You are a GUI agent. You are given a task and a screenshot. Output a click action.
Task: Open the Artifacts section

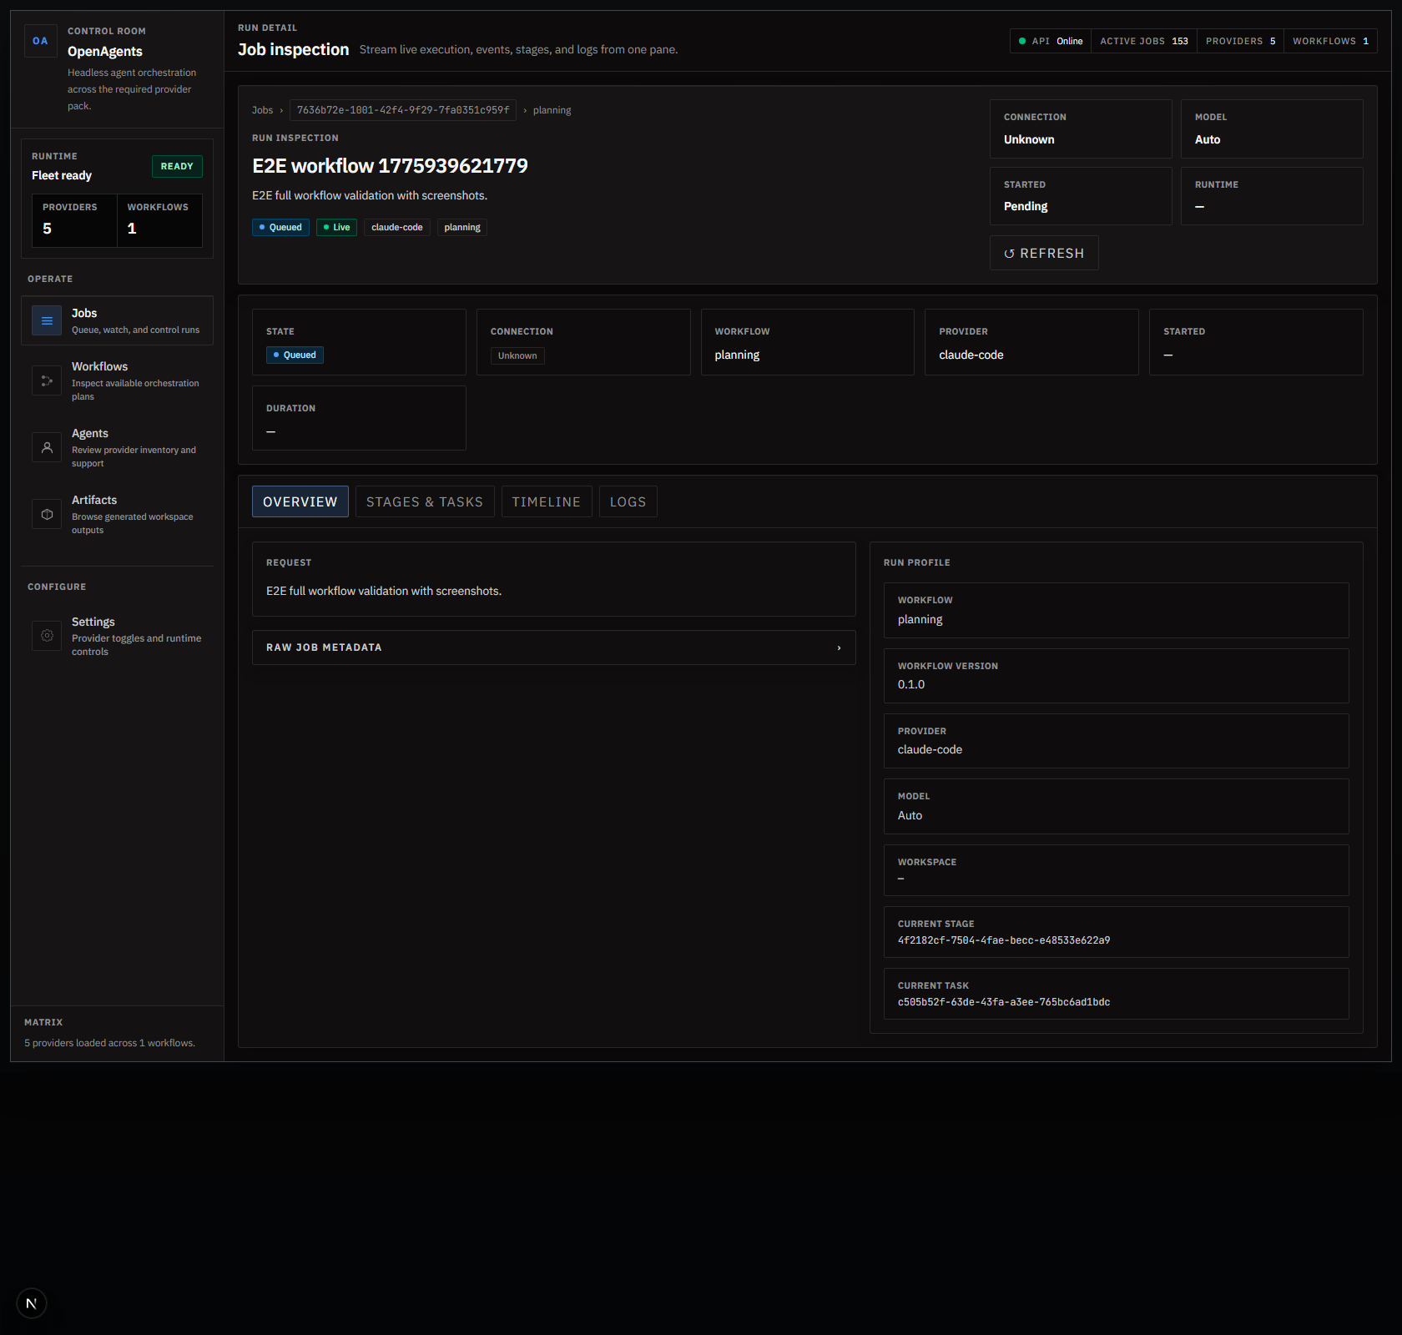tap(117, 514)
